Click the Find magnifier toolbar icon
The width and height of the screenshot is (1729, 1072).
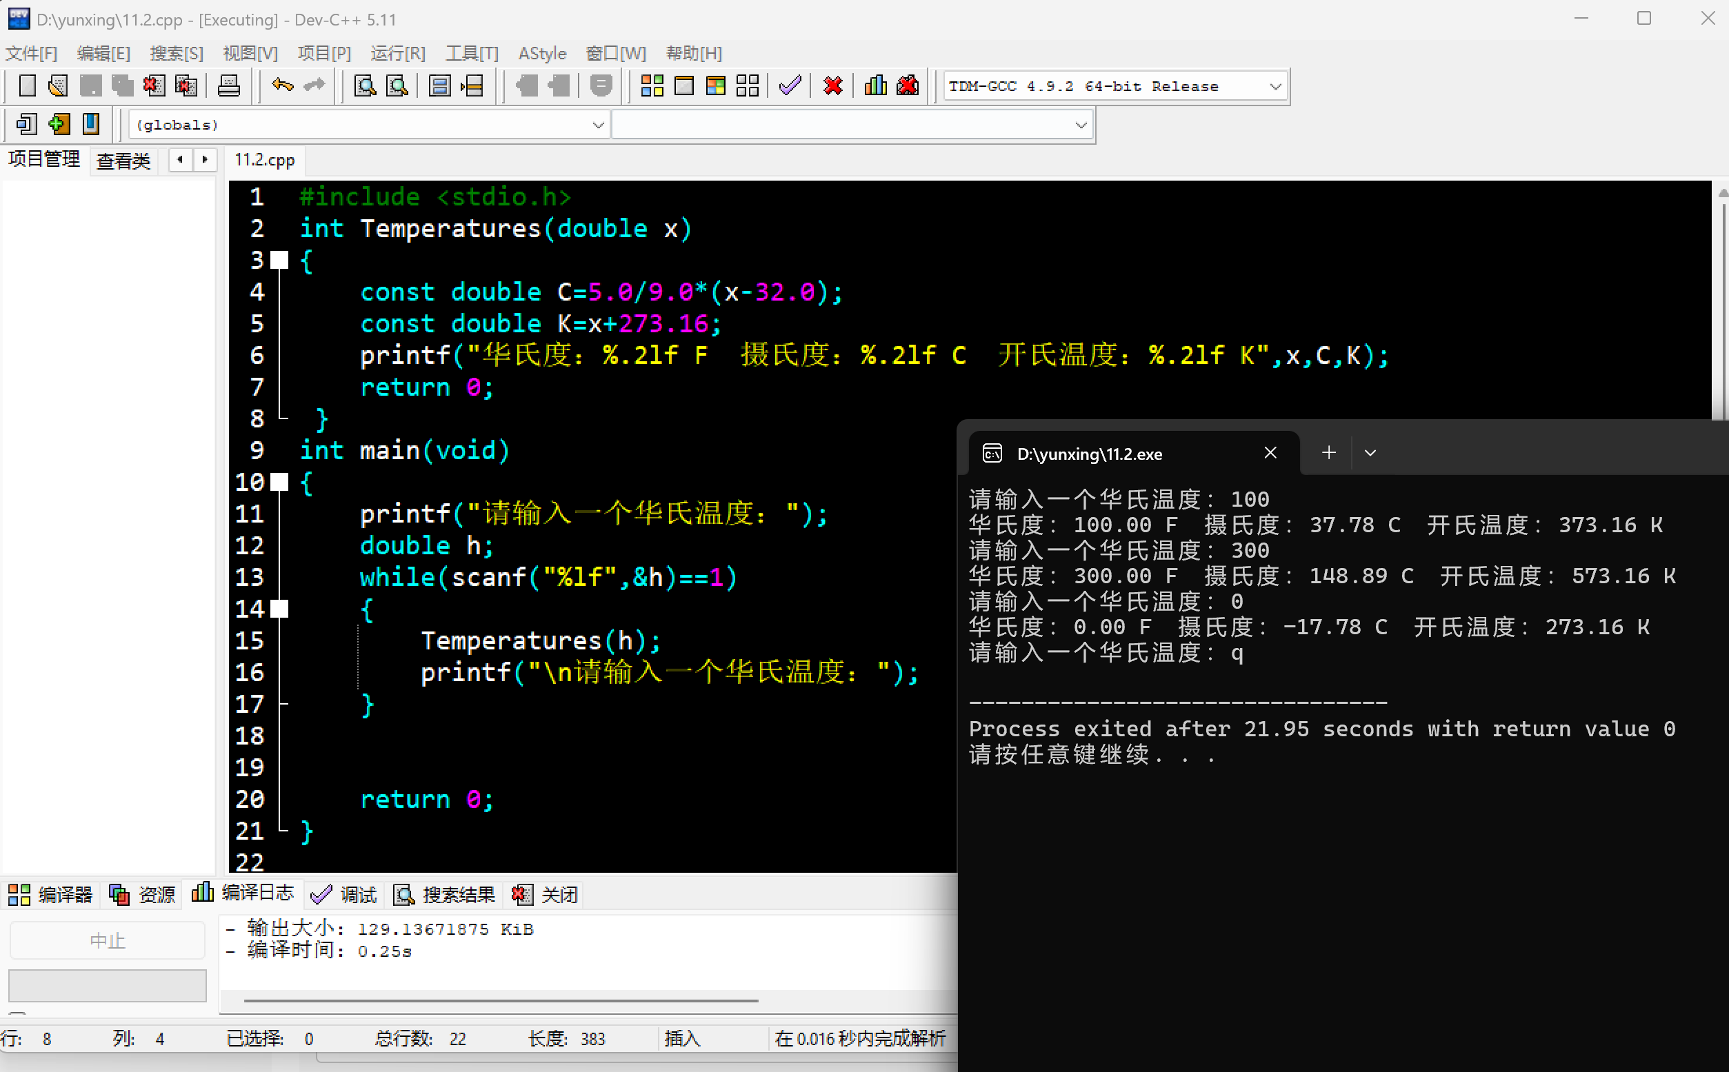pos(365,85)
